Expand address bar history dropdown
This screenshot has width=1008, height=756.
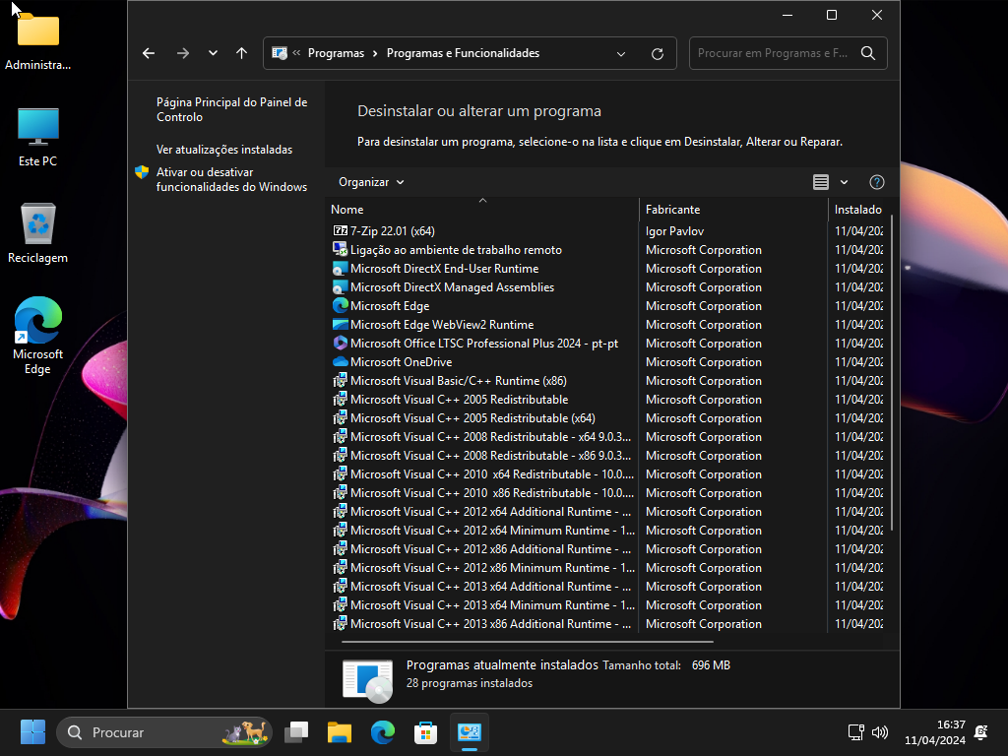point(621,54)
